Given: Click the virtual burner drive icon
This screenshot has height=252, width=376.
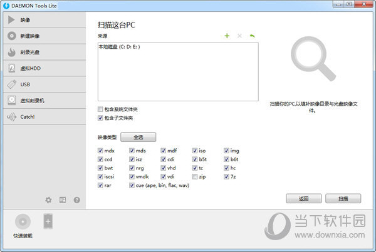Looking at the screenshot, I should [11, 100].
